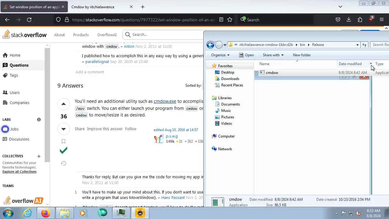The height and width of the screenshot is (219, 389).
Task: Select Documents under Libraries
Action: point(230,104)
